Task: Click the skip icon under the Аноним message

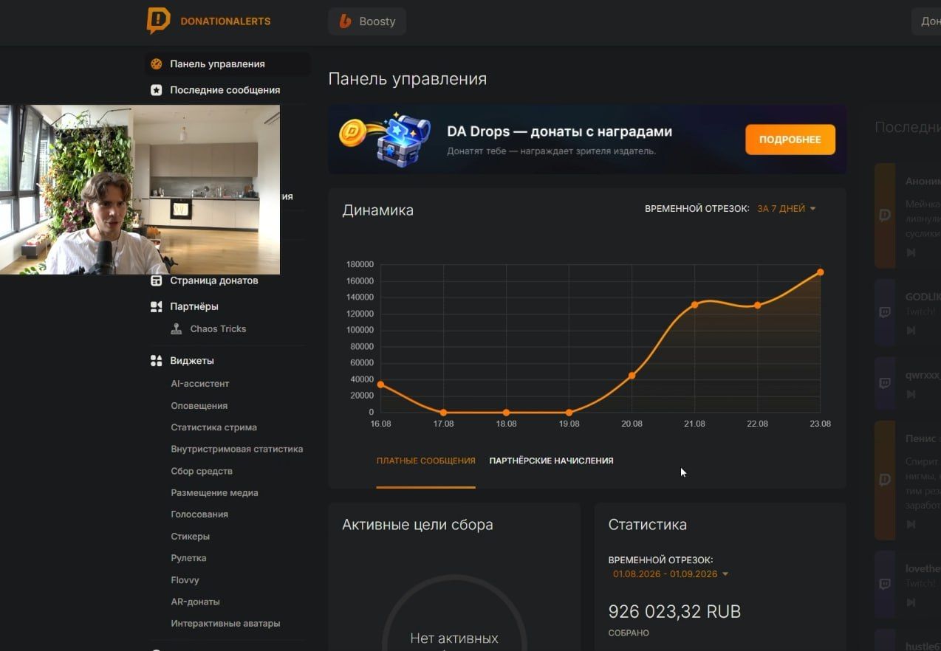Action: pos(911,252)
